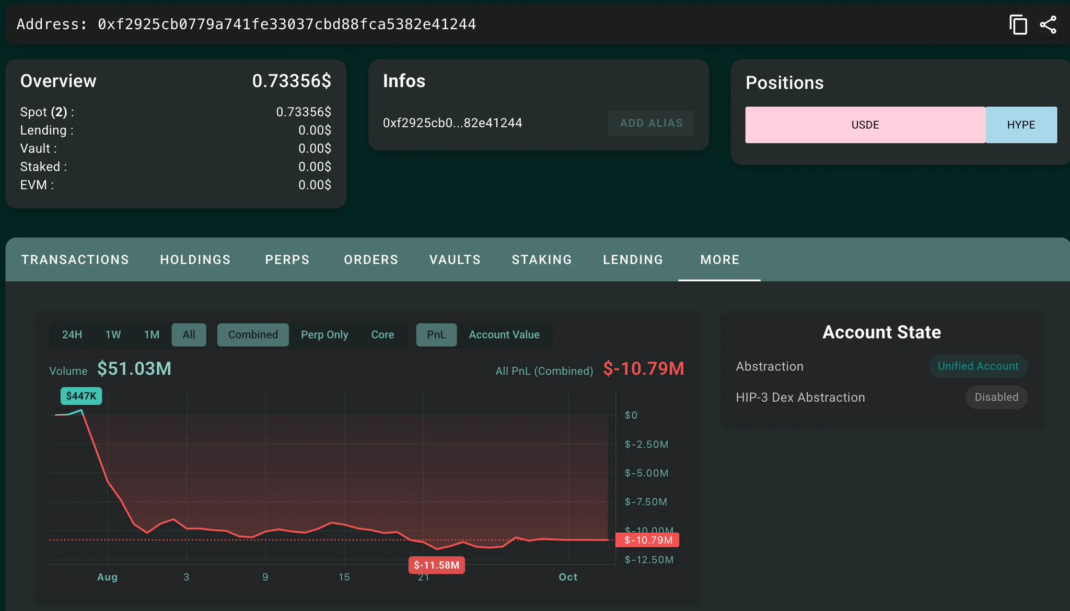Image resolution: width=1070 pixels, height=611 pixels.
Task: Show Account Value instead of PnL
Action: click(504, 334)
